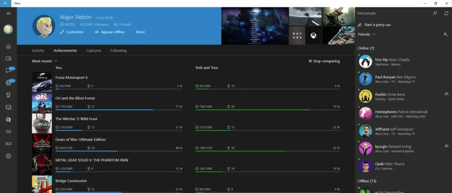Open JeffSand's avatar
Viewport: 452px width, 193px height.
click(x=365, y=131)
